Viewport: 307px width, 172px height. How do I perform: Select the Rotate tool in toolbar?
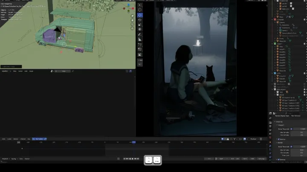(140, 20)
